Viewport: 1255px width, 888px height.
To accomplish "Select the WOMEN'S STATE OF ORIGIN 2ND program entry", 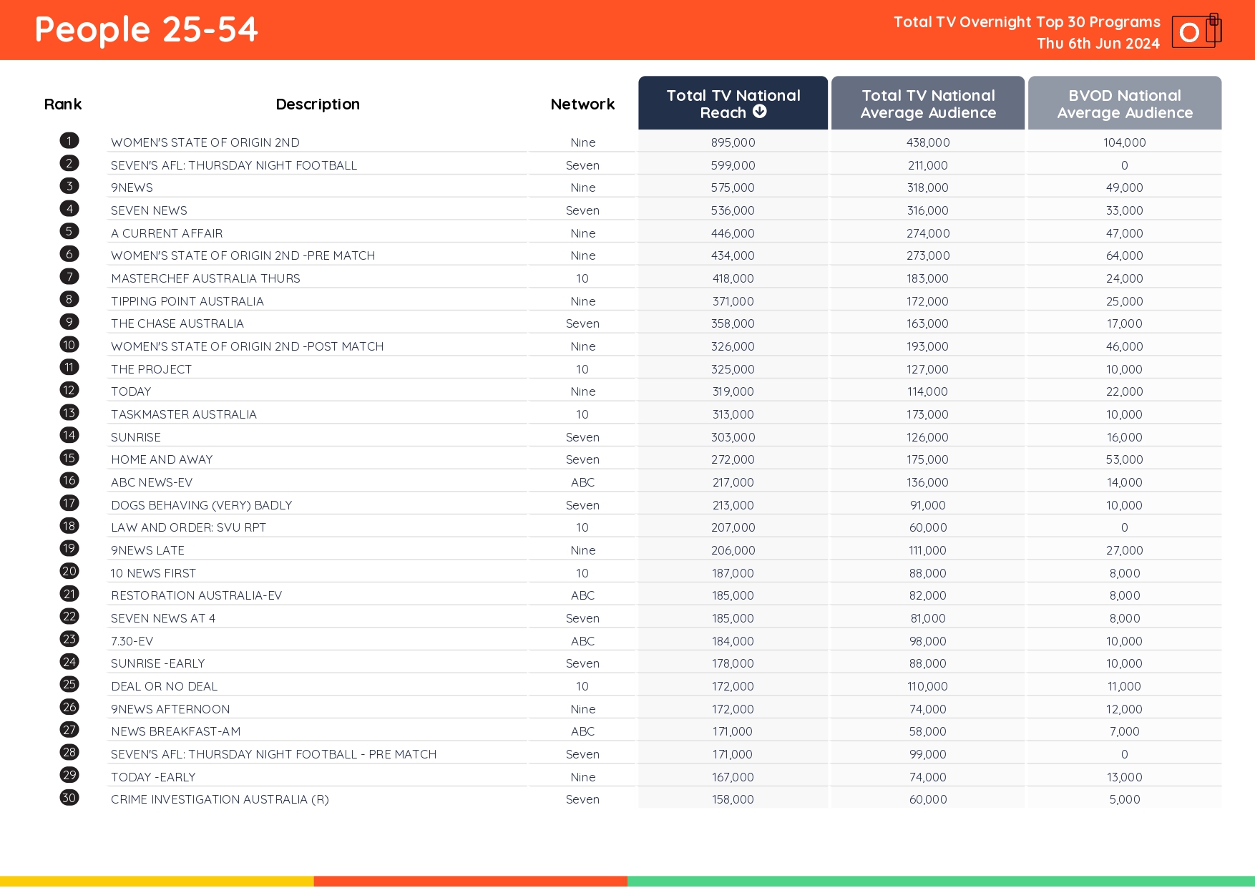I will 205,142.
